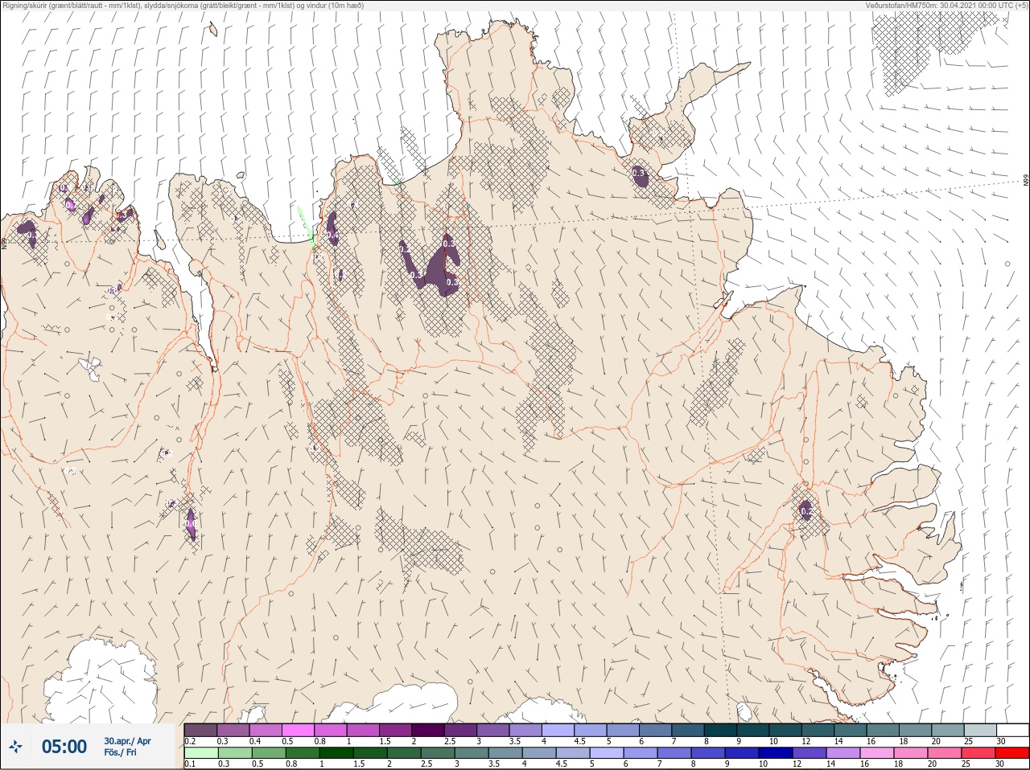The width and height of the screenshot is (1030, 770).
Task: Select the 05:00 forecast time display
Action: click(x=64, y=747)
